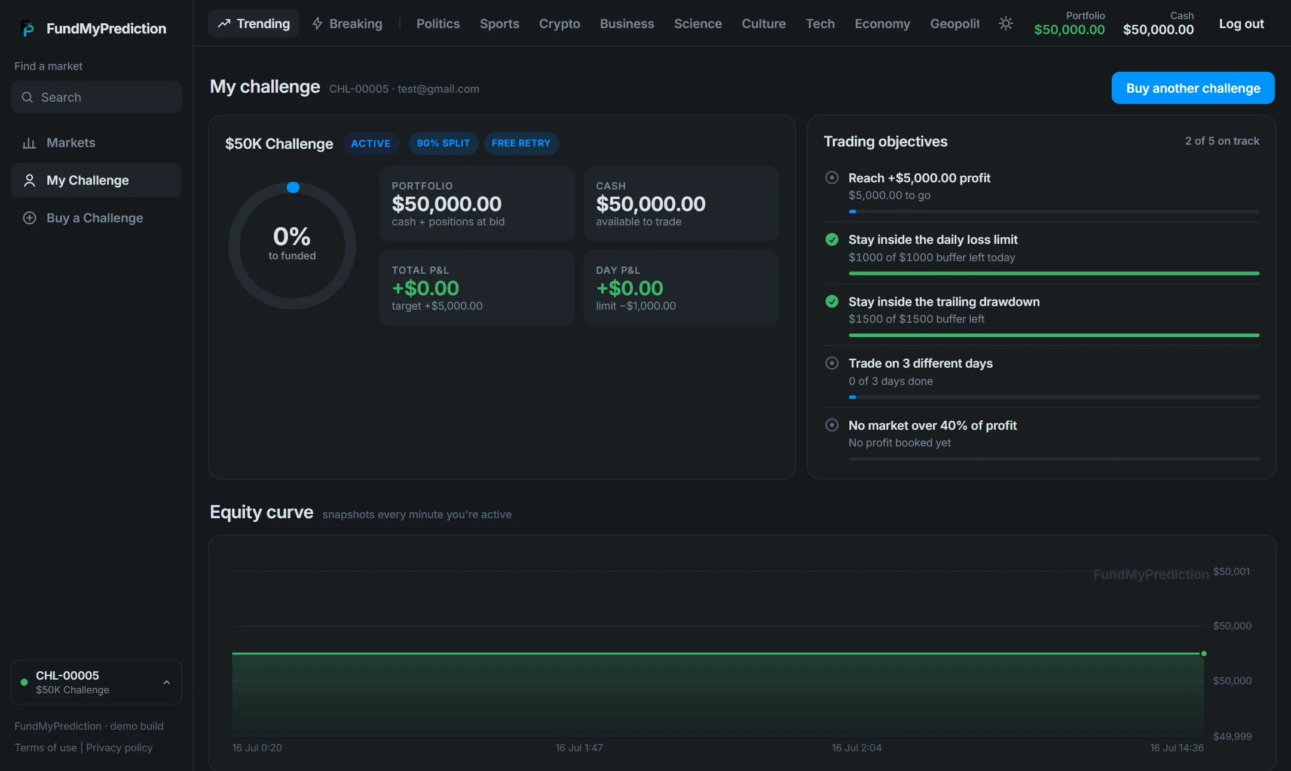Click the '16 Jul 14:36' axis label
Image resolution: width=1291 pixels, height=771 pixels.
1177,748
